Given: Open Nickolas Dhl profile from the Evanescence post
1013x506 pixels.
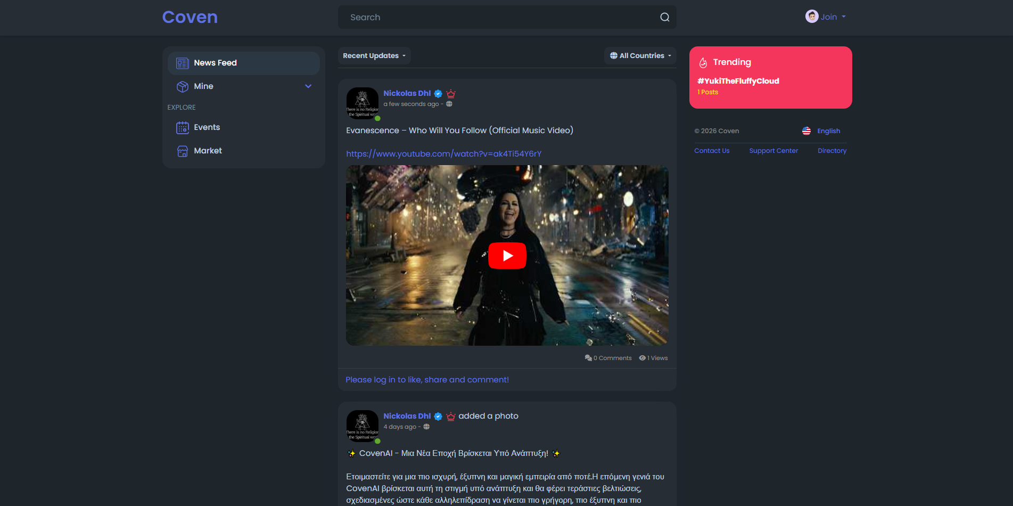Looking at the screenshot, I should (407, 93).
